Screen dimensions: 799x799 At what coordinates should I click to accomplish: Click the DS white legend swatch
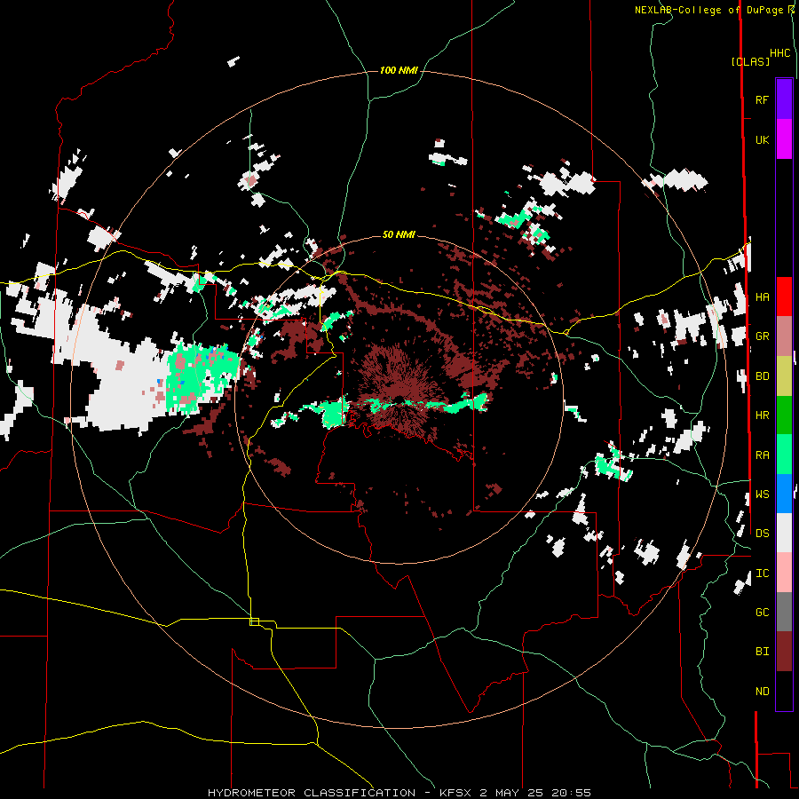click(784, 533)
